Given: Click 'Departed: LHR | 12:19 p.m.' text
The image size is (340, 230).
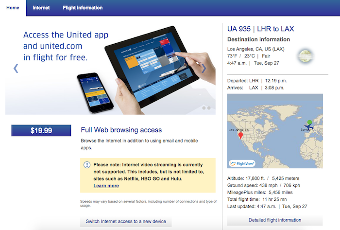Looking at the screenshot, I should pos(257,81).
